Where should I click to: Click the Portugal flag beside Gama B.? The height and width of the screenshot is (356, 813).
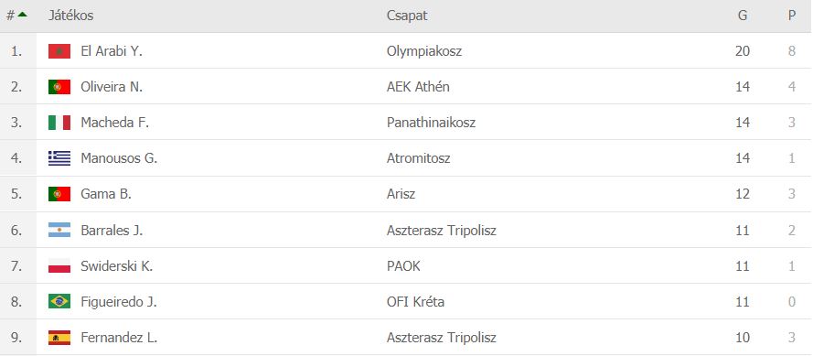pyautogui.click(x=59, y=194)
